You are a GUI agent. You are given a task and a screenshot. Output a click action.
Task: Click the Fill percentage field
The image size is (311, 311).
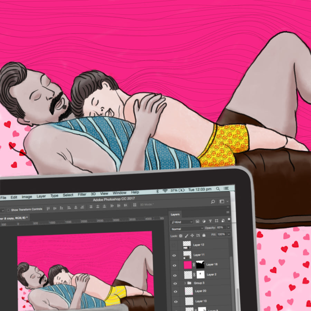(x=221, y=234)
